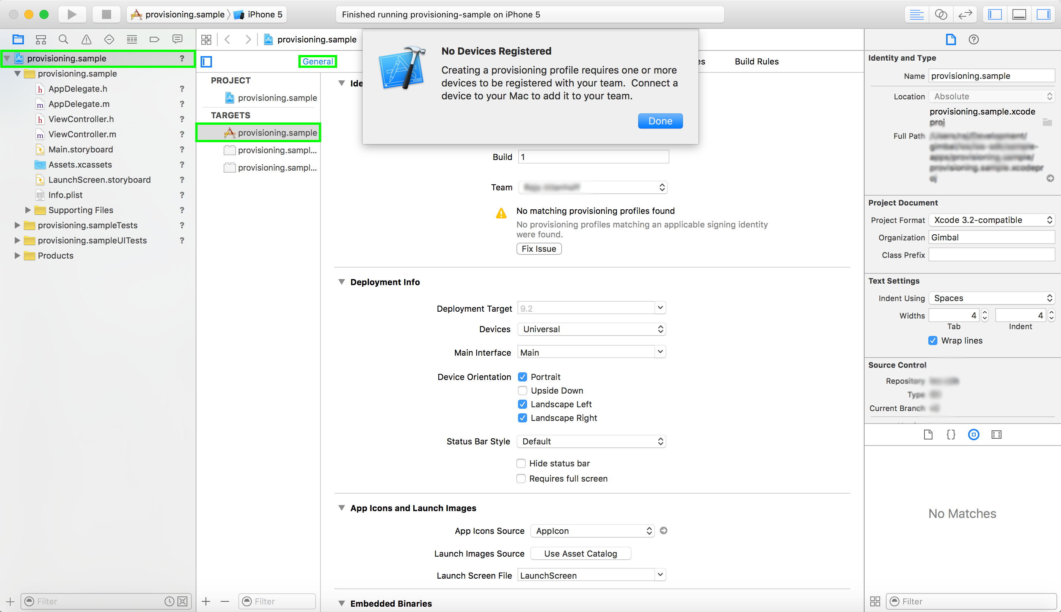The height and width of the screenshot is (612, 1061).
Task: Switch to the assistant editor icon
Action: (x=941, y=14)
